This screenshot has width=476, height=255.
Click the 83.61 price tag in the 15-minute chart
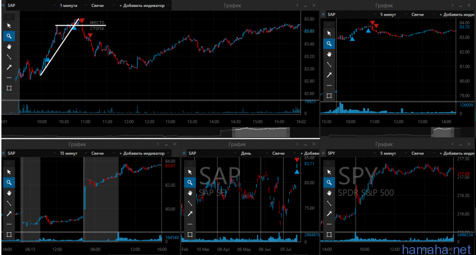170,166
